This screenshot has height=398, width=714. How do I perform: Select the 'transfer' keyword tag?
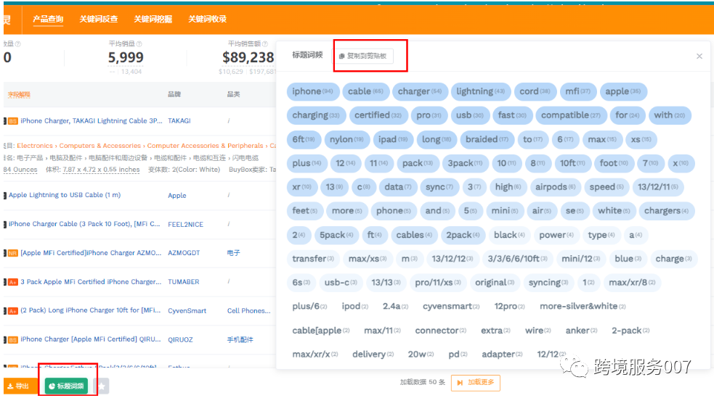point(313,259)
